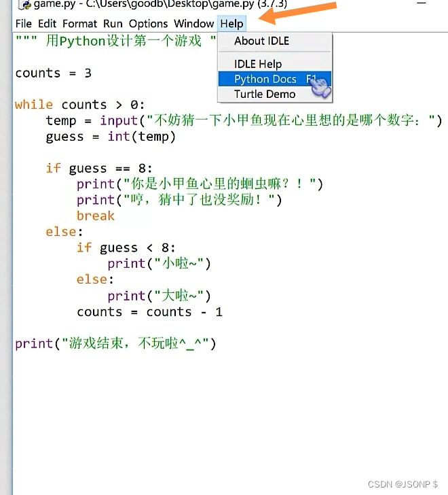Click the inner 'else:' line above print("大啦~")
The height and width of the screenshot is (495, 448).
click(x=95, y=279)
